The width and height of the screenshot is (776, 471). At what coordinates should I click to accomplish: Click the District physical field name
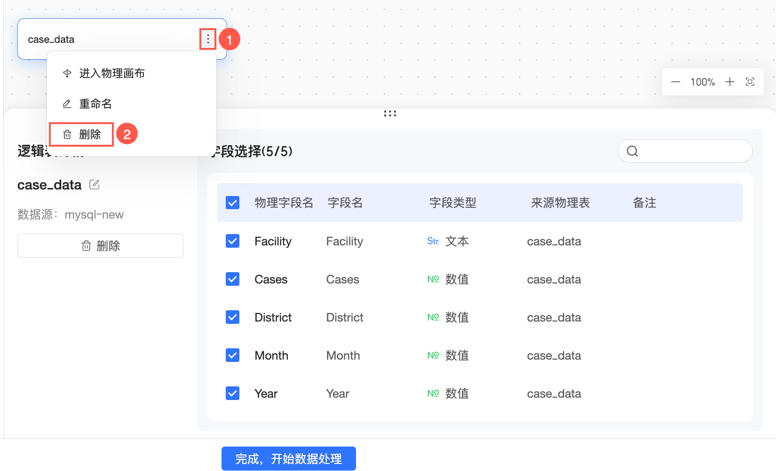click(x=273, y=317)
